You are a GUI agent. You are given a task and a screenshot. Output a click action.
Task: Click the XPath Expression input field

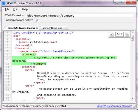(x=79, y=16)
